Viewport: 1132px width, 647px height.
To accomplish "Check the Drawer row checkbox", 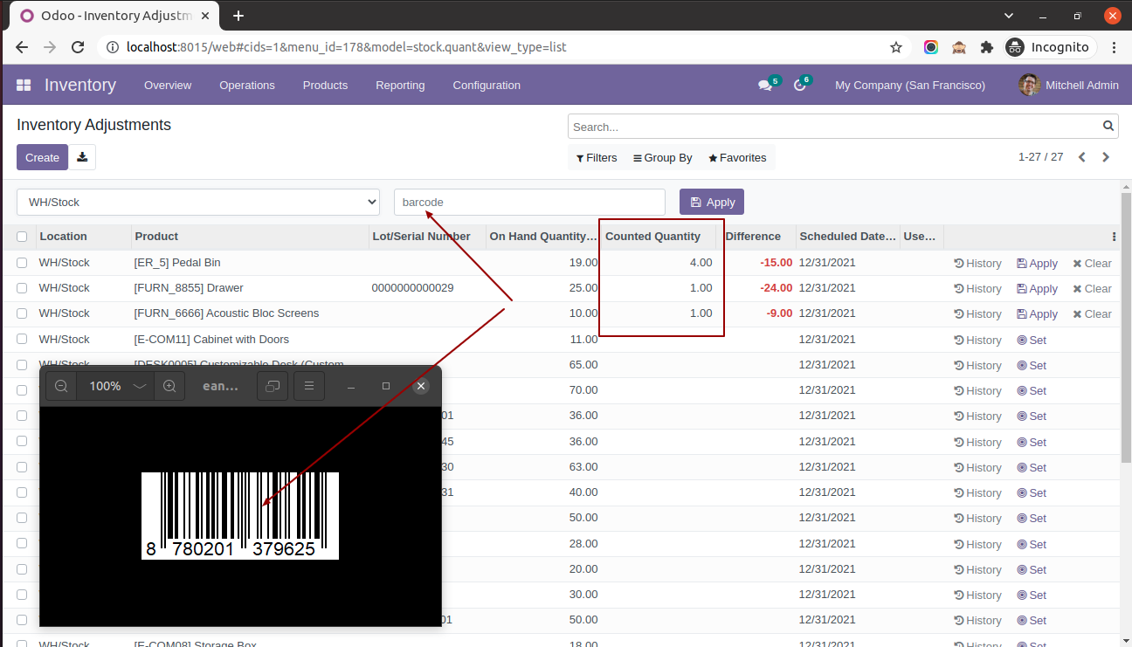I will (x=22, y=287).
